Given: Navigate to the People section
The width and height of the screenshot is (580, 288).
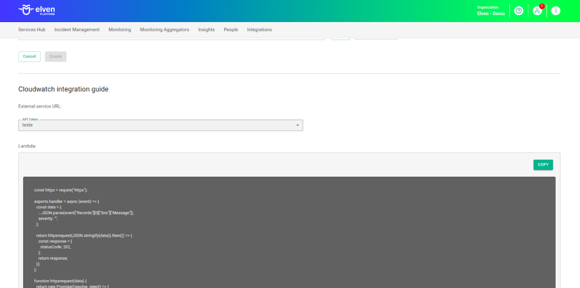Looking at the screenshot, I should tap(231, 29).
